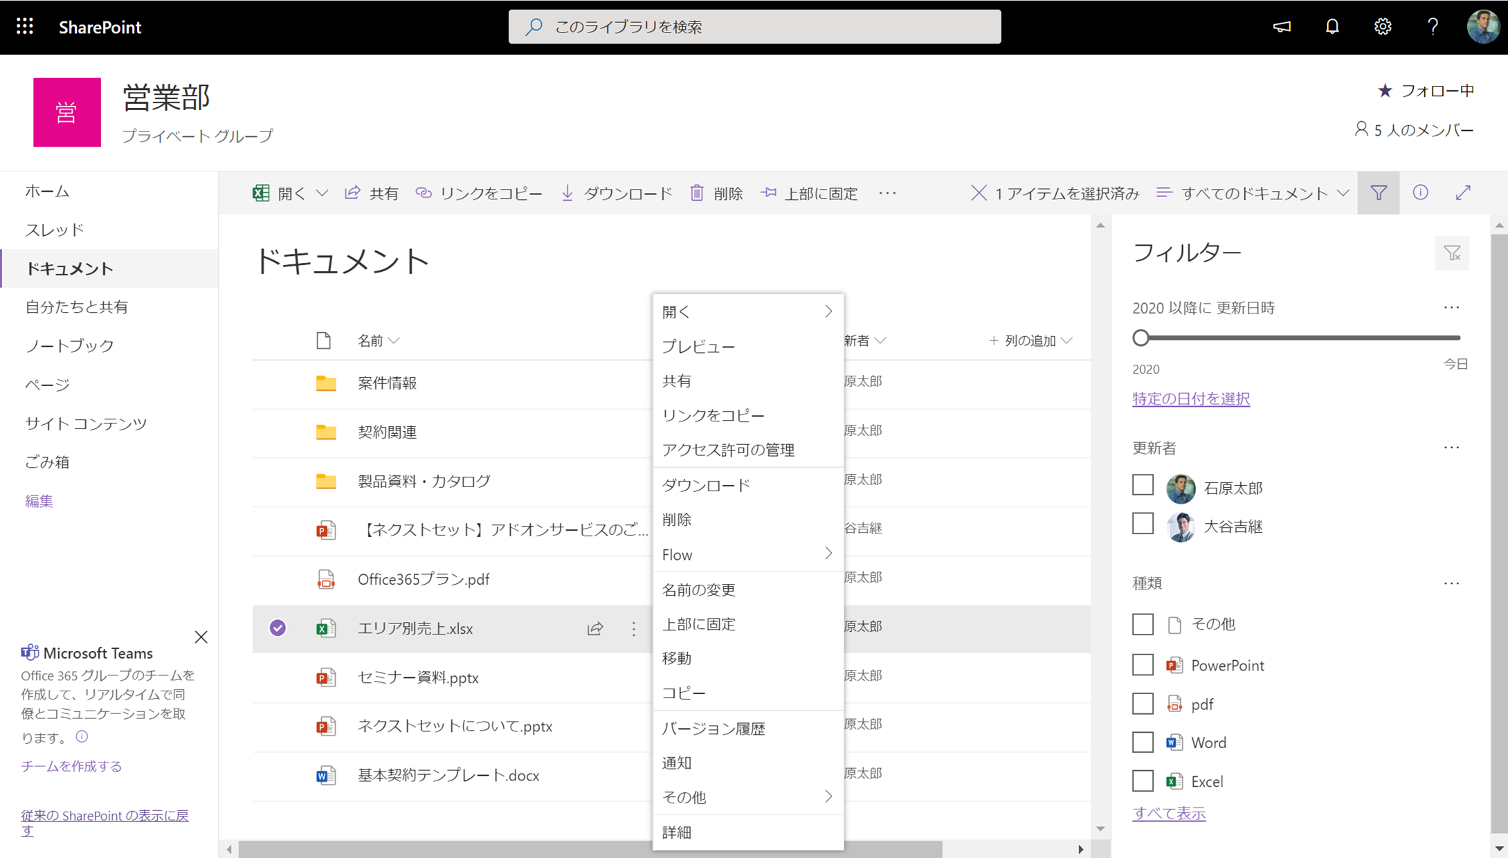Click the expand content arrows icon
1508x858 pixels.
(1463, 193)
